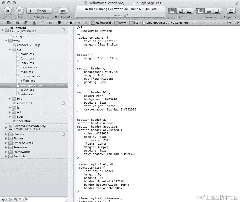240x202 pixels.
Task: Expand the Other Sources group
Action: [6, 143]
